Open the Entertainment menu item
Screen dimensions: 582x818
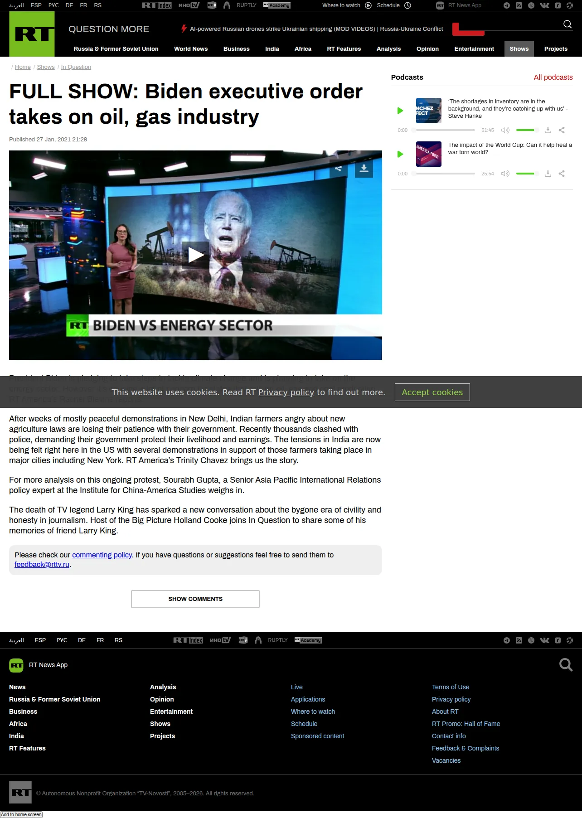(474, 49)
